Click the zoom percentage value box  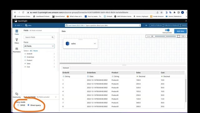coord(183,36)
